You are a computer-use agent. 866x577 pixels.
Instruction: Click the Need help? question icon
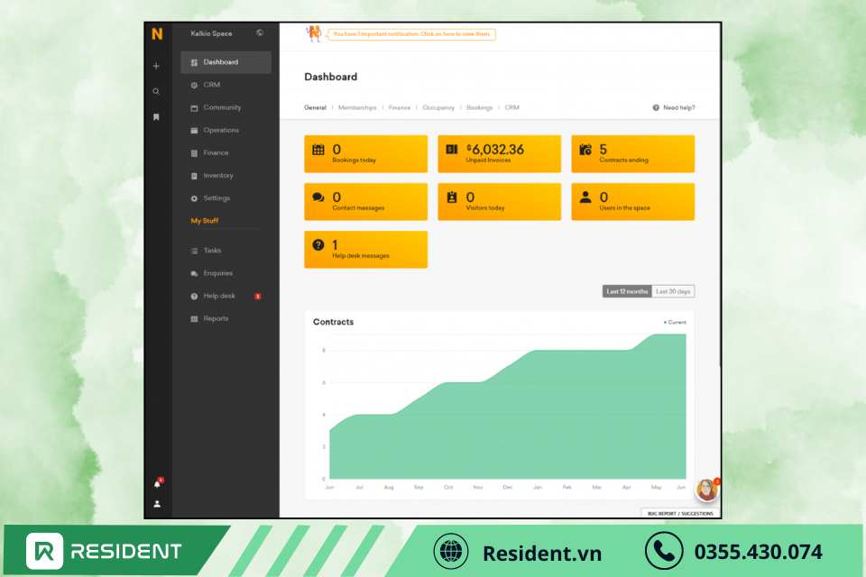656,107
